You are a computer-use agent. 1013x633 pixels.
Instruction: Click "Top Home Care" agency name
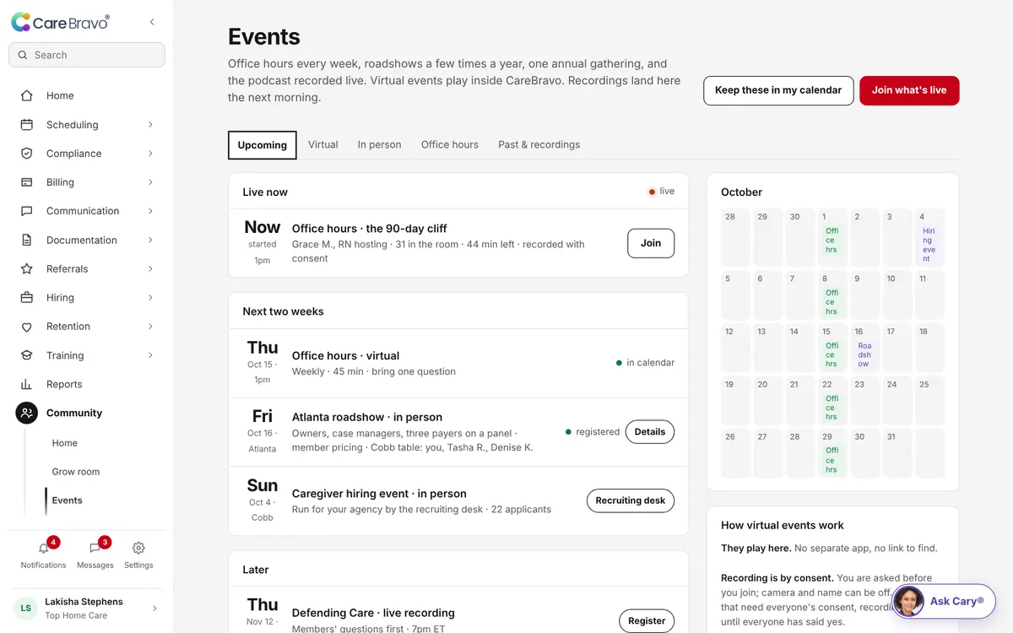coord(76,615)
